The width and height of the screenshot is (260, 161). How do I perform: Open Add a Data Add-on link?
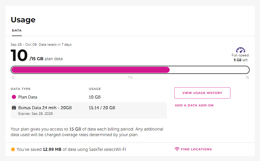coord(194,105)
